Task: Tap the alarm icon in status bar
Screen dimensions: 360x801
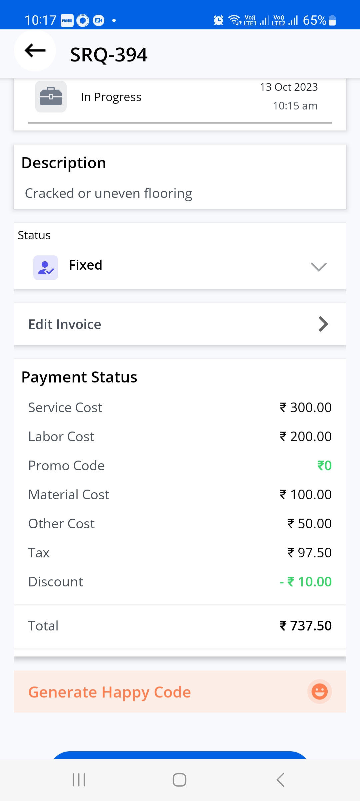Action: tap(218, 20)
